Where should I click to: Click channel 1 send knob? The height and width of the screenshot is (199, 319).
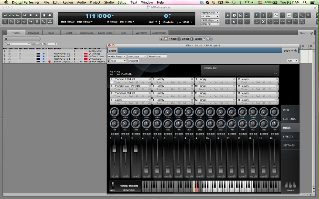click(x=114, y=112)
